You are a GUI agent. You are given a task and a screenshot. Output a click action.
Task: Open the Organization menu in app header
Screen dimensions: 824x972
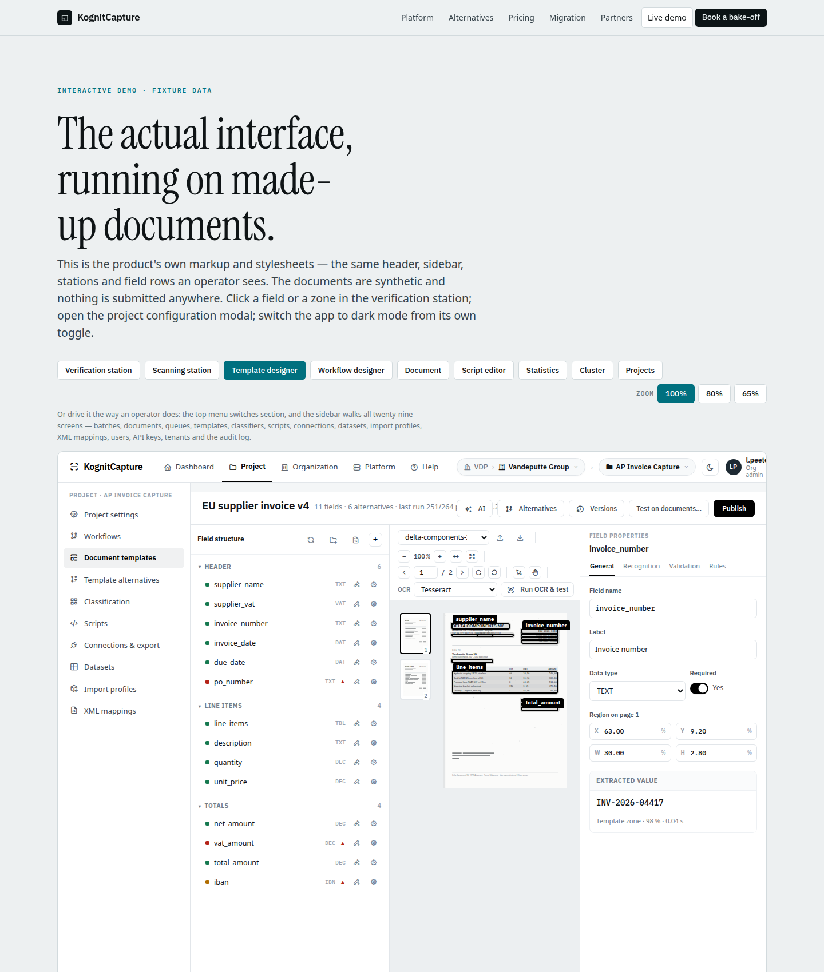pyautogui.click(x=310, y=467)
